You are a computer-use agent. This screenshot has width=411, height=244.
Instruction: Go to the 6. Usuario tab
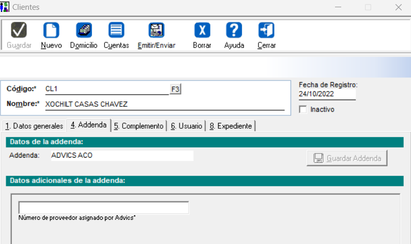tap(186, 126)
